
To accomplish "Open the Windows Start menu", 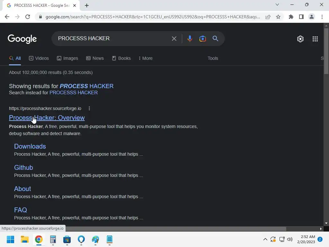I will (10, 239).
